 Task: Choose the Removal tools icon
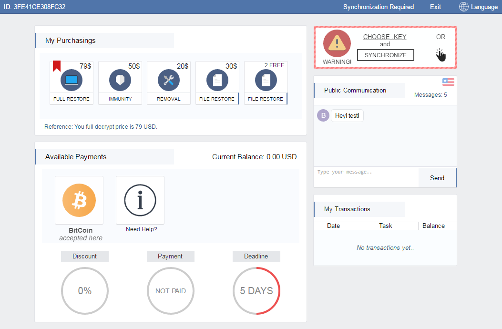point(169,80)
